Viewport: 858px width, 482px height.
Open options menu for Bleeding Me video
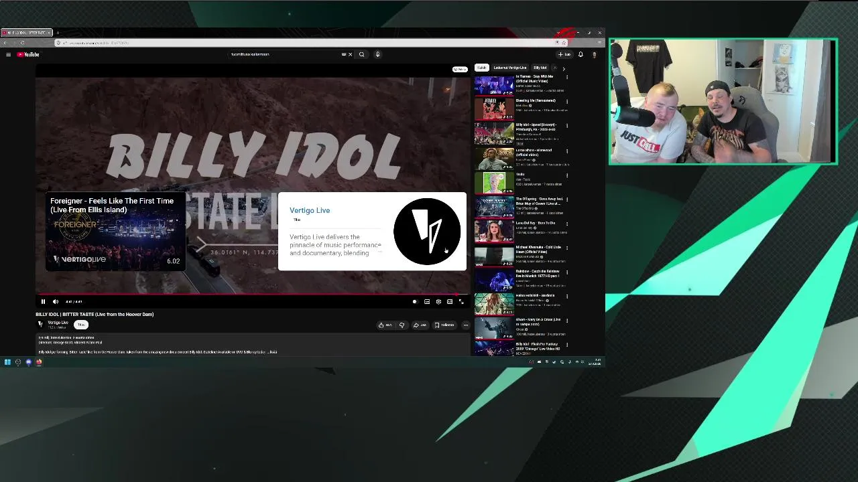pos(567,102)
